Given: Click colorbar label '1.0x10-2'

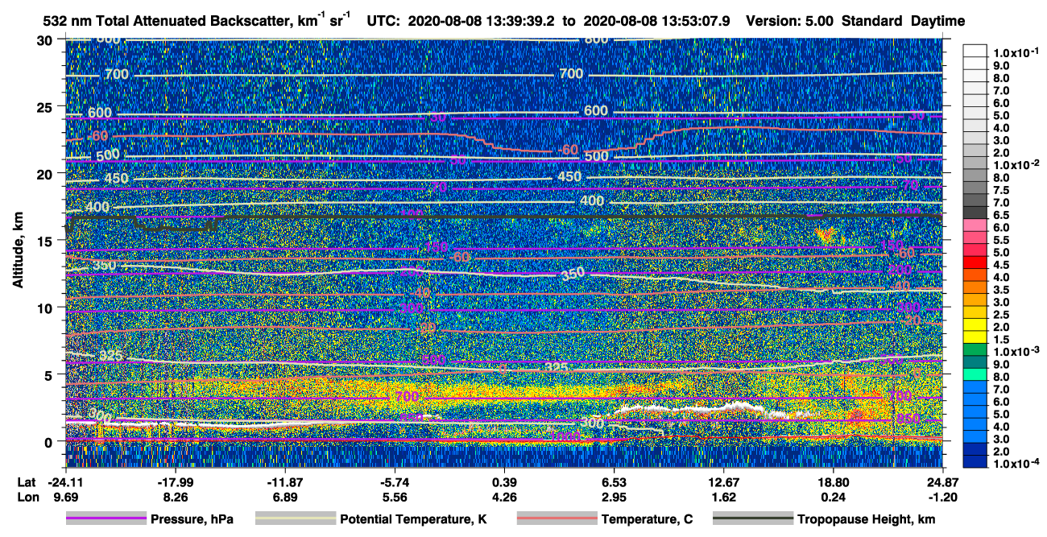Looking at the screenshot, I should point(1017,165).
